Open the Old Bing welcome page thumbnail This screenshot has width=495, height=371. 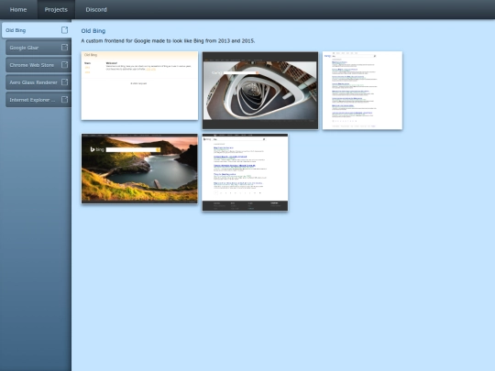[x=139, y=85]
